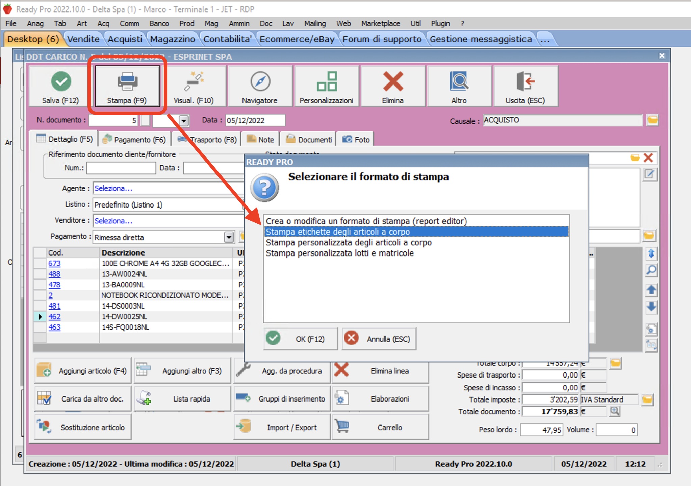
Task: Click the small folder icon beside red X
Action: click(x=635, y=157)
